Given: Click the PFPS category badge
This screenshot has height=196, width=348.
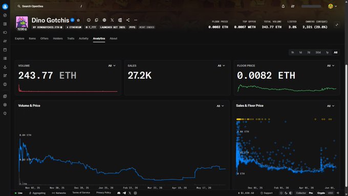Looking at the screenshot, I should coord(132,27).
